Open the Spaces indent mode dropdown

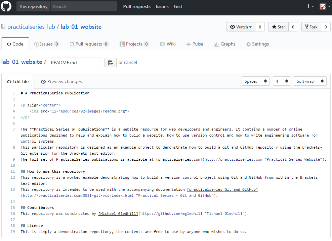tap(256, 81)
